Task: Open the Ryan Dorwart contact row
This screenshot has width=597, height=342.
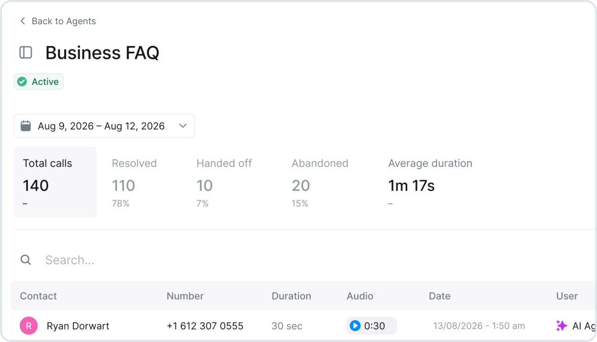Action: (304, 326)
